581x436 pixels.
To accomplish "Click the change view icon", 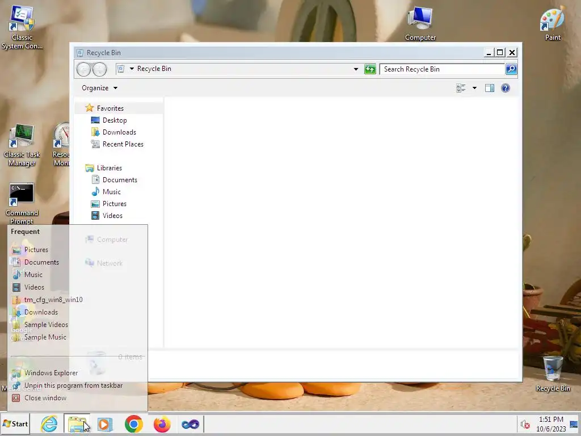I will coord(461,88).
